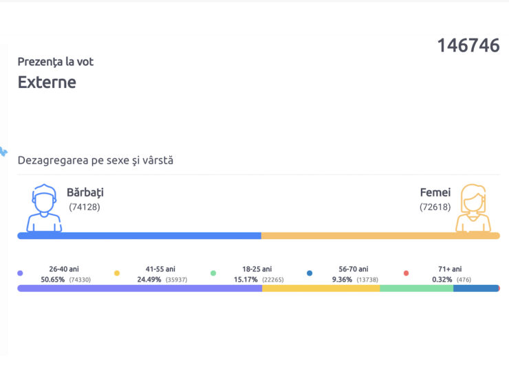Click the green 18-25 age bar segment
Viewport: 509px width, 373px height.
coord(416,289)
